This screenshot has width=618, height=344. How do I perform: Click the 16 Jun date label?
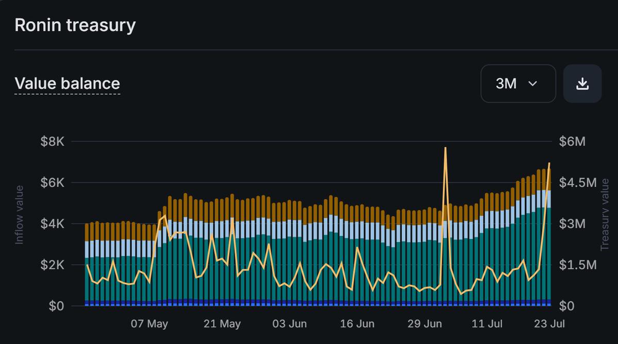coord(357,324)
